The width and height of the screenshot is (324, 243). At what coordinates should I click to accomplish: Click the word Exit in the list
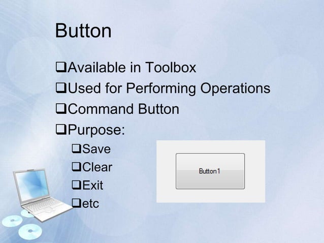[93, 185]
